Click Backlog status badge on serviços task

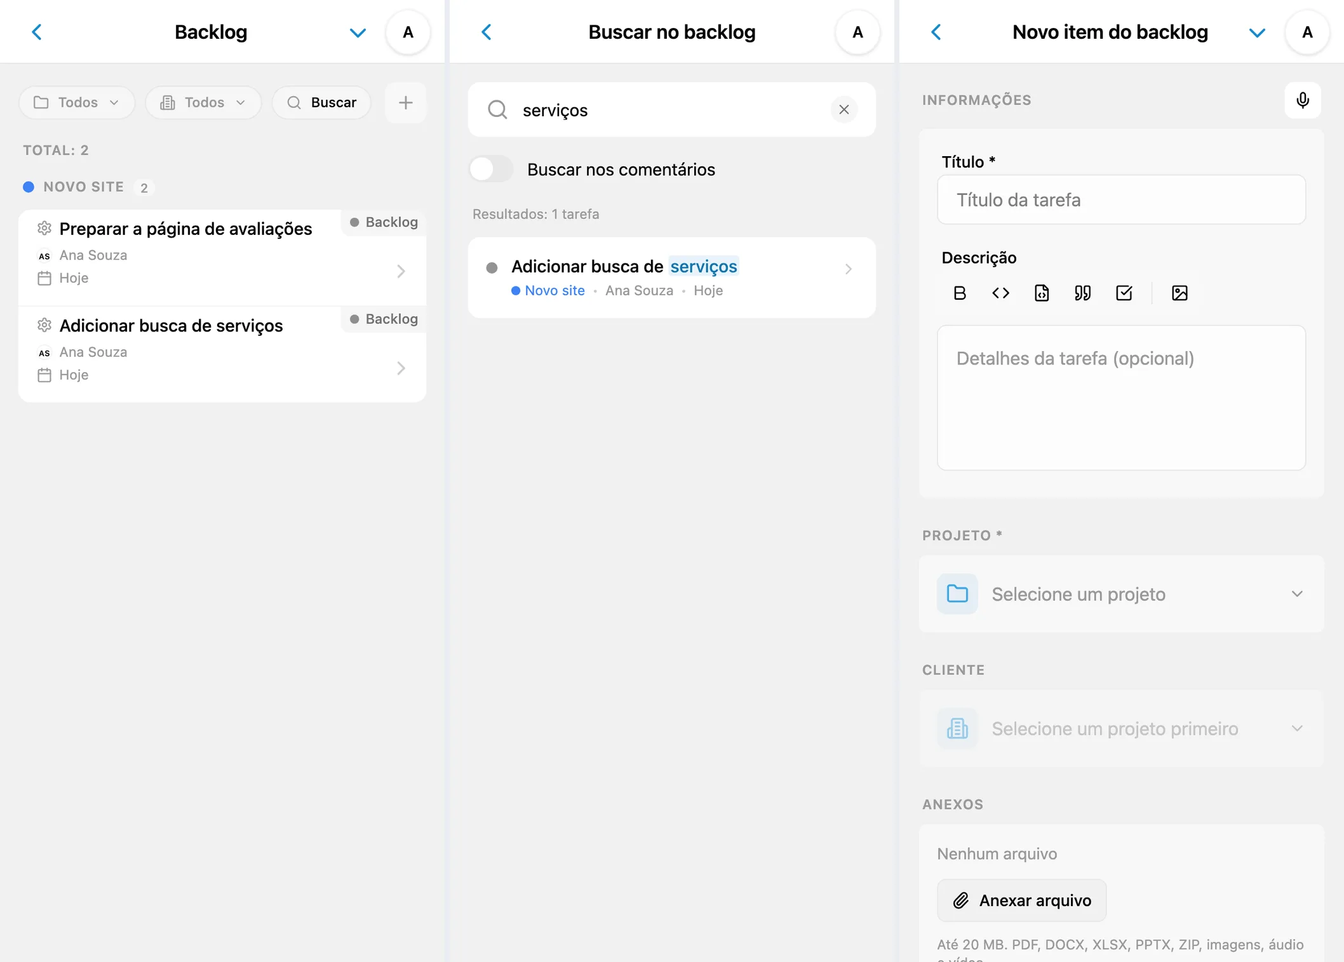click(384, 319)
